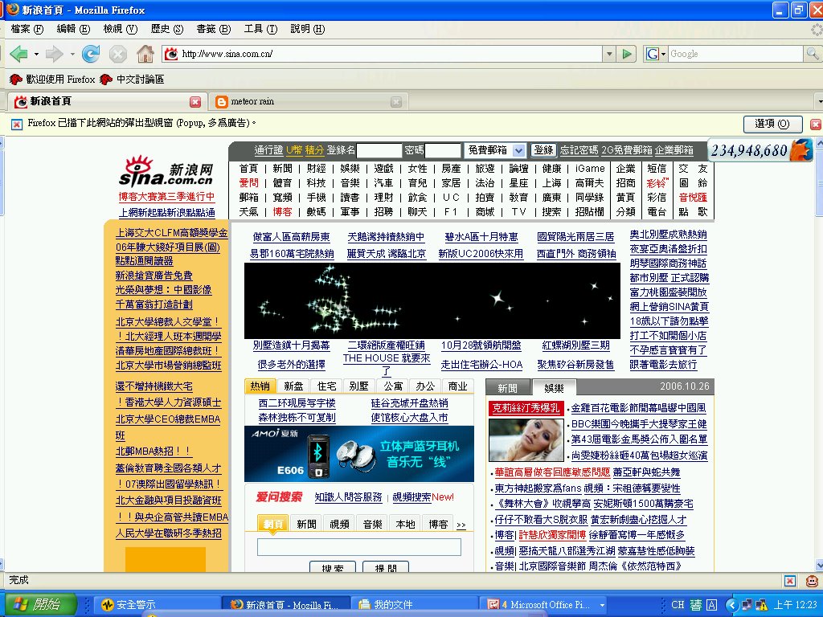Go to Home page via house icon
823x617 pixels.
145,54
